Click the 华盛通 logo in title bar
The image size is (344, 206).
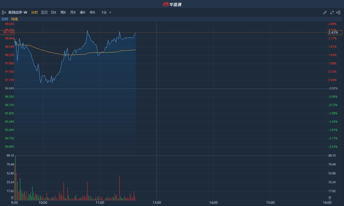pyautogui.click(x=172, y=4)
